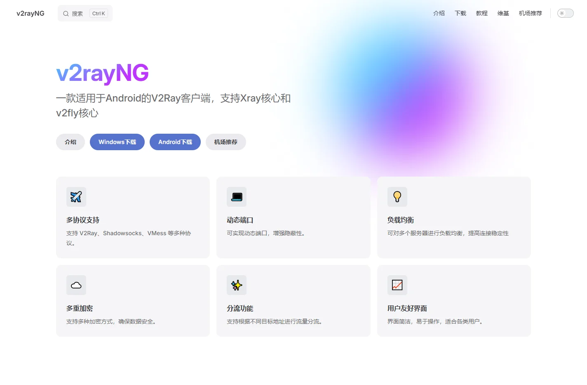Image resolution: width=587 pixels, height=385 pixels.
Task: Open the 维基 nav menu item
Action: (503, 13)
